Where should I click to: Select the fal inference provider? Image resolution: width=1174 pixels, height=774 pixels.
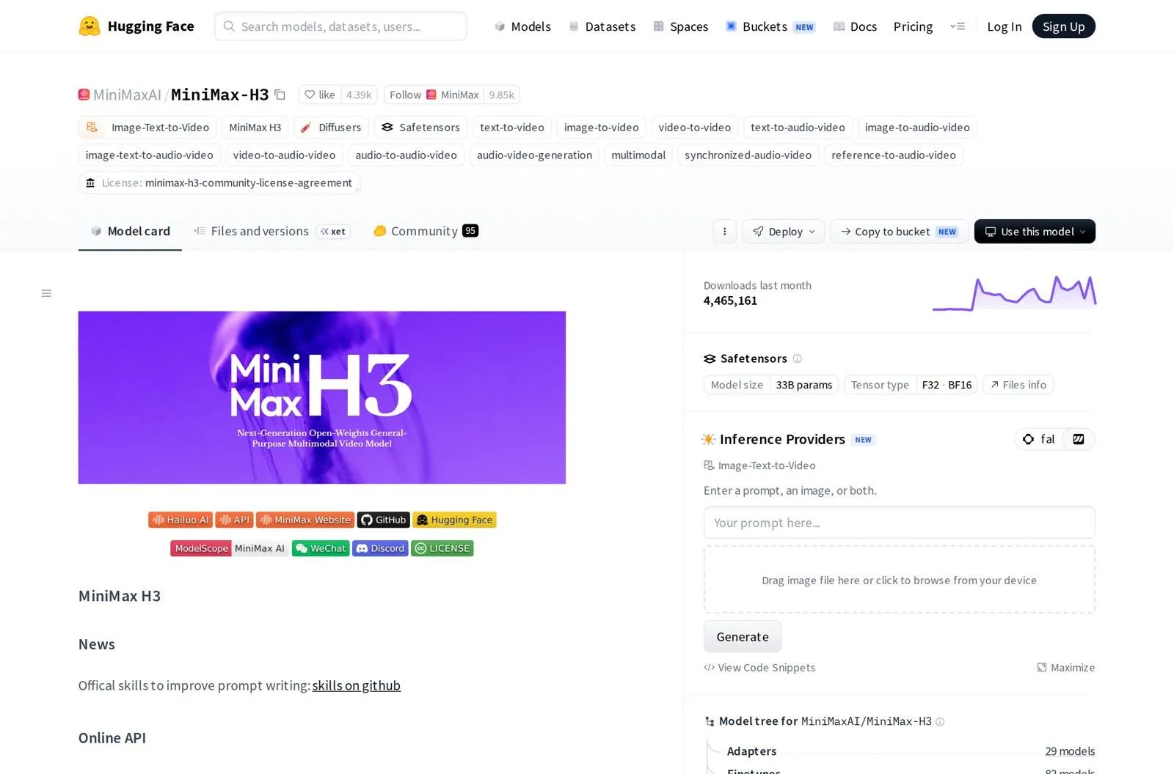[x=1039, y=439]
